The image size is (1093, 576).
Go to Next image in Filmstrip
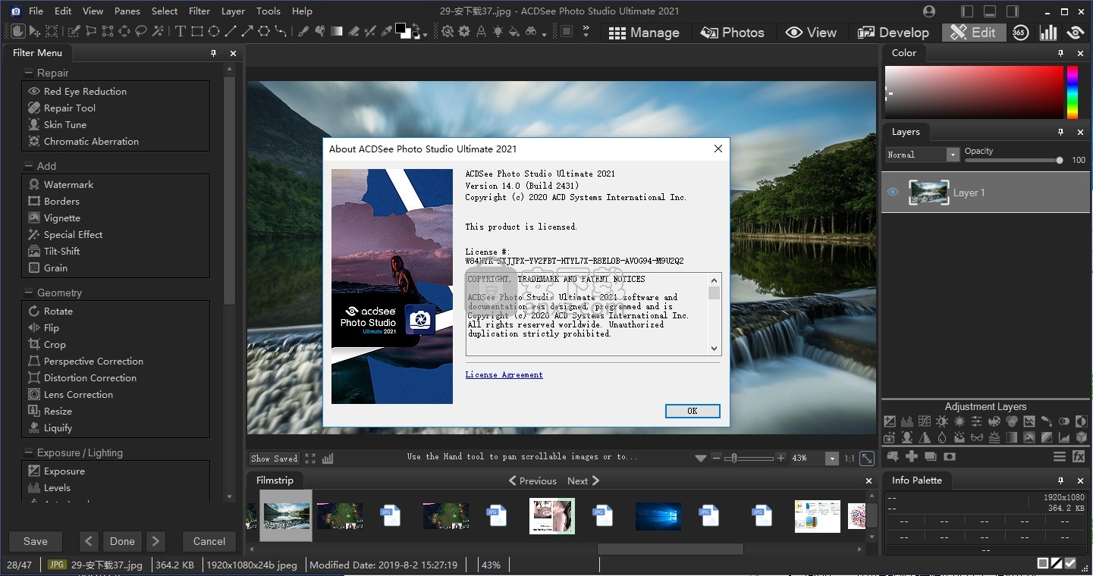(x=583, y=481)
